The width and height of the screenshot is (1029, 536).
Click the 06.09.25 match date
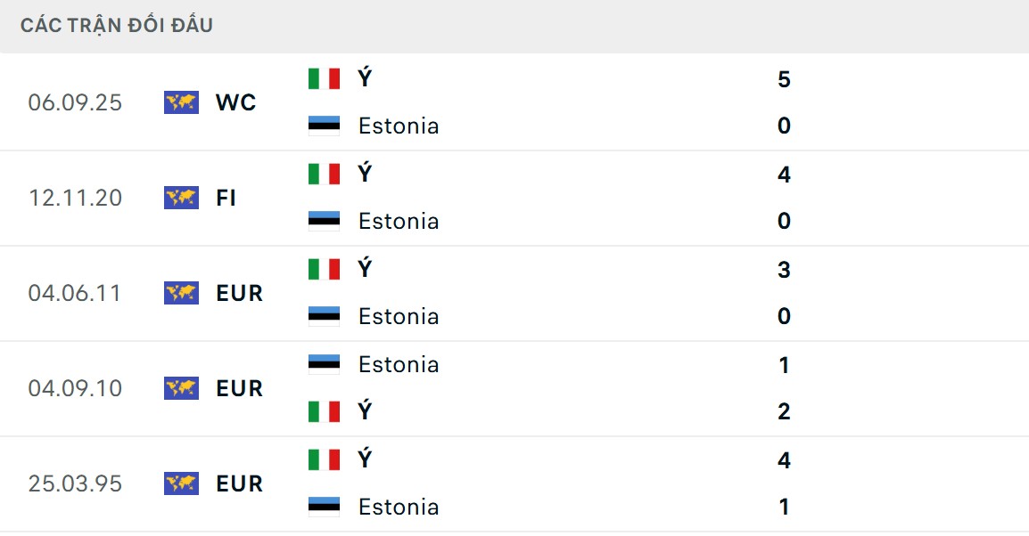(x=75, y=102)
